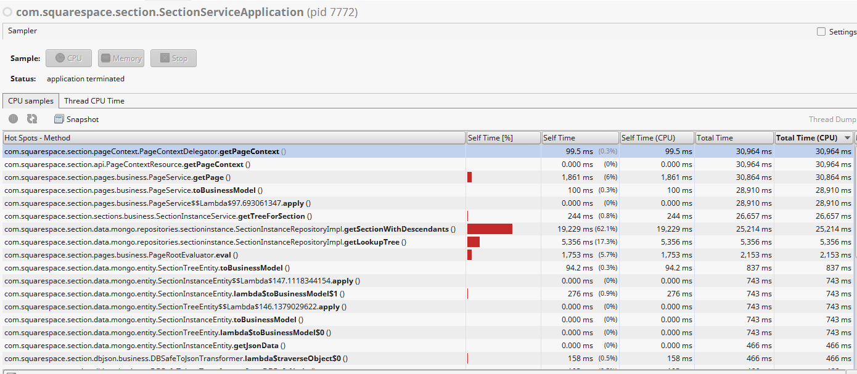Sort results by the Self Time [%] column
This screenshot has width=857, height=374.
[x=503, y=137]
